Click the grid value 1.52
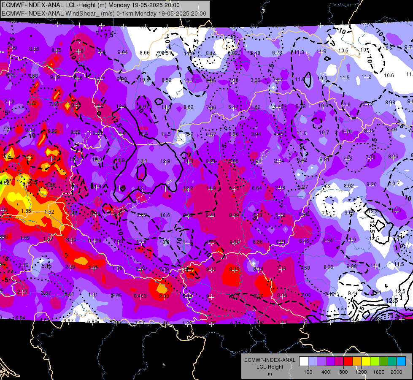The width and height of the screenshot is (413, 380). (49, 212)
